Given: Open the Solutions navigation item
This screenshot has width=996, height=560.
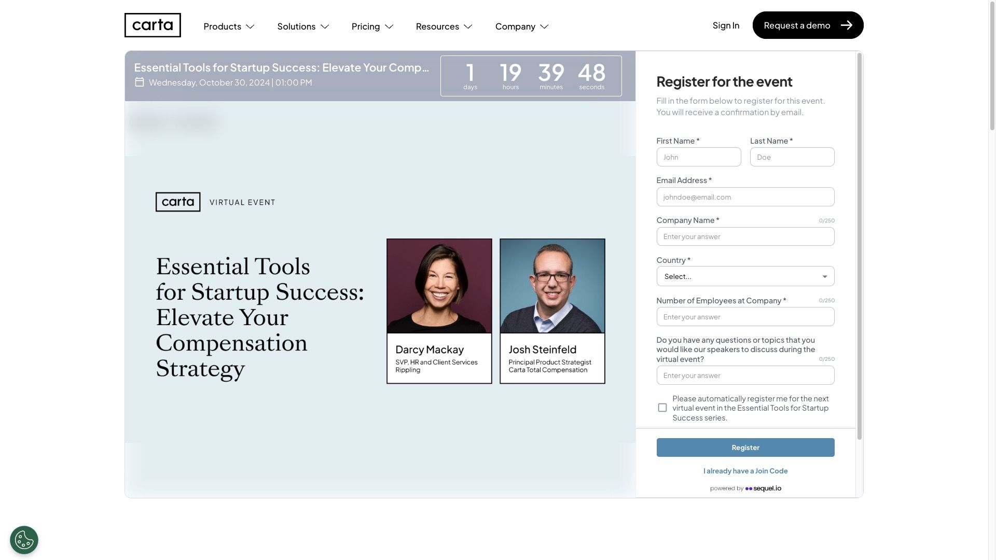Looking at the screenshot, I should (303, 26).
